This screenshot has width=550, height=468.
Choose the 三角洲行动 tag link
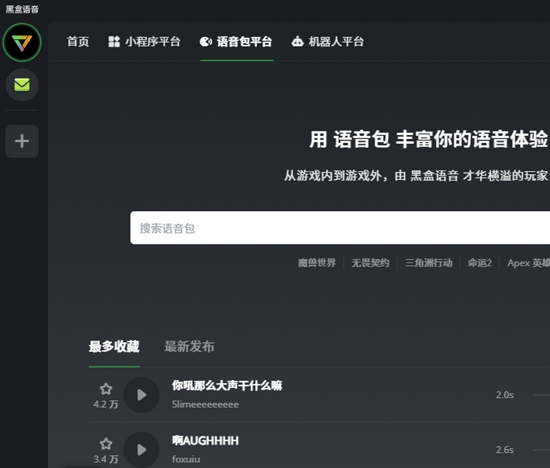(x=429, y=263)
